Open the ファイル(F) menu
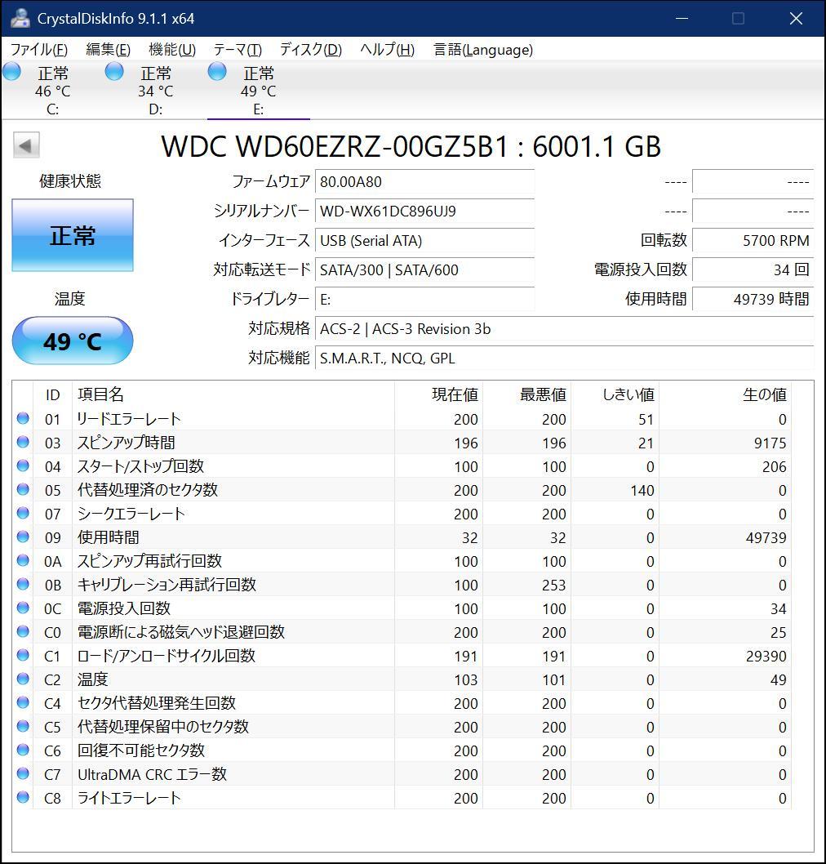The image size is (826, 864). pyautogui.click(x=39, y=50)
